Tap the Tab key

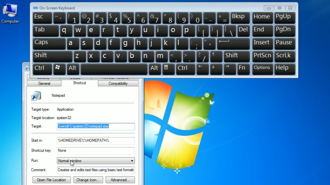46,31
